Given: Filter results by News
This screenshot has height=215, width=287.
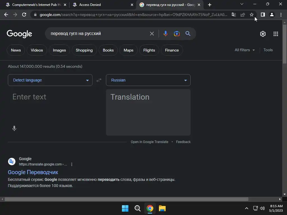Looking at the screenshot, I should coord(16,50).
